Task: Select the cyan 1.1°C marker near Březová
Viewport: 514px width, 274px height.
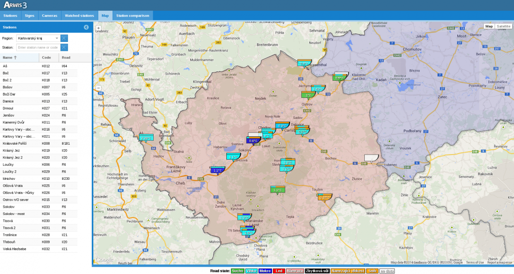Action: [234, 157]
